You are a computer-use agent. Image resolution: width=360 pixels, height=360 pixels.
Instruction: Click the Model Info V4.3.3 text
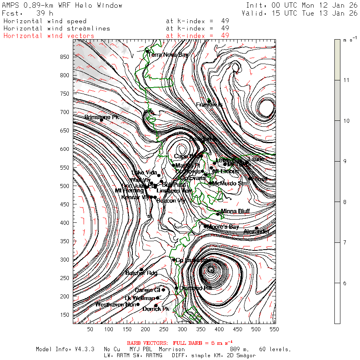(65, 349)
